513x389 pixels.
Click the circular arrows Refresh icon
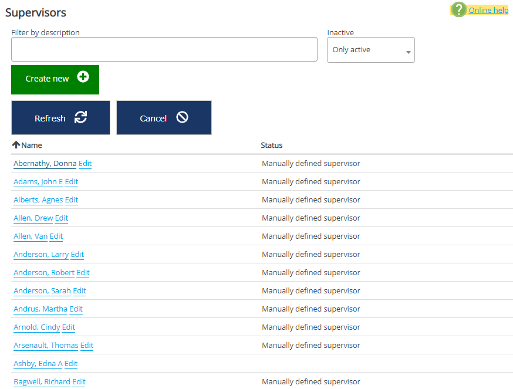pyautogui.click(x=80, y=118)
